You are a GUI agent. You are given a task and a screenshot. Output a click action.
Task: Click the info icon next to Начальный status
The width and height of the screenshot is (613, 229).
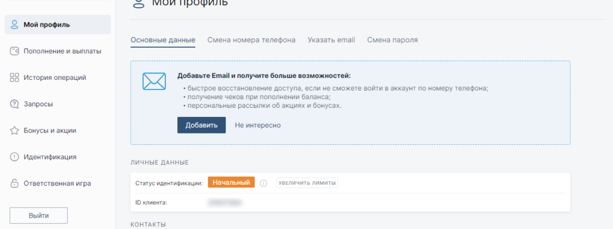tap(263, 183)
